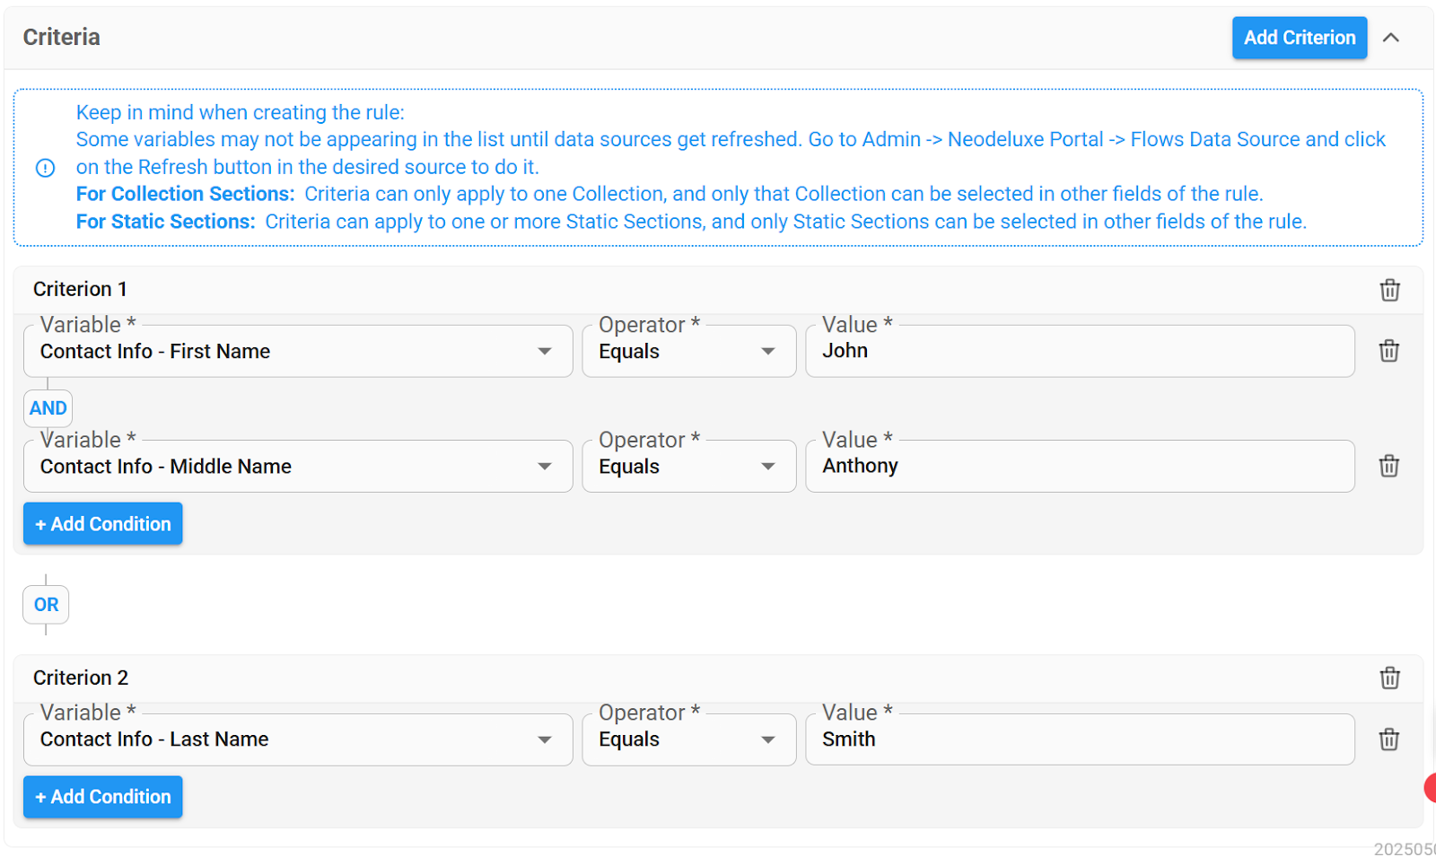Open operator dropdown for Middle Name condition

tap(688, 467)
